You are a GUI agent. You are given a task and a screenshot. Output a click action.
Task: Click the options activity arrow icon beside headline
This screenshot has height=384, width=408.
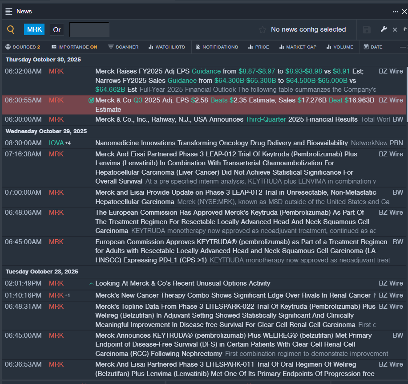pyautogui.click(x=91, y=284)
